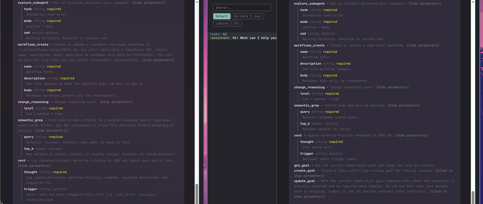Image resolution: width=483 pixels, height=204 pixels.
Task: Show create_goal parameters via 'click to' link
Action: [x=444, y=171]
